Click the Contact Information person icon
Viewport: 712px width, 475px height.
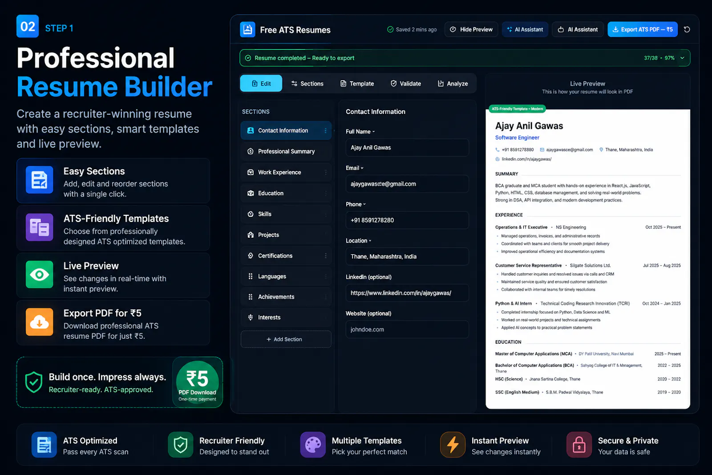(251, 130)
